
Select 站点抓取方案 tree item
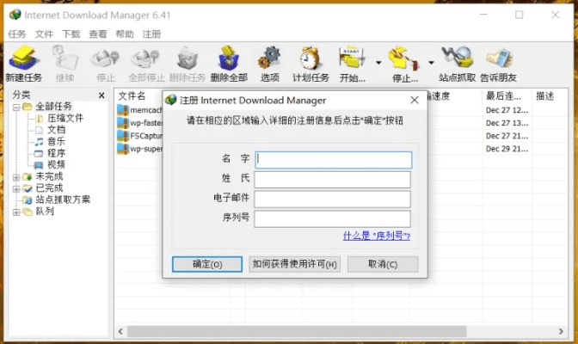pos(63,200)
